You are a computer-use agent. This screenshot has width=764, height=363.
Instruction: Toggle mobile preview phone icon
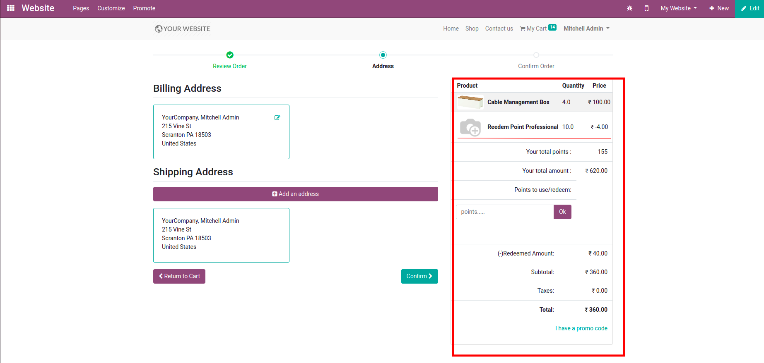tap(646, 8)
